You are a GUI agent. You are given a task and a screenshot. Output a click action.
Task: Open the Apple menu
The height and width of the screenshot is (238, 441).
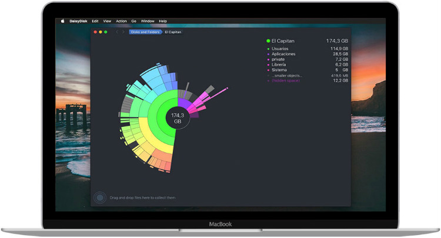click(x=63, y=21)
